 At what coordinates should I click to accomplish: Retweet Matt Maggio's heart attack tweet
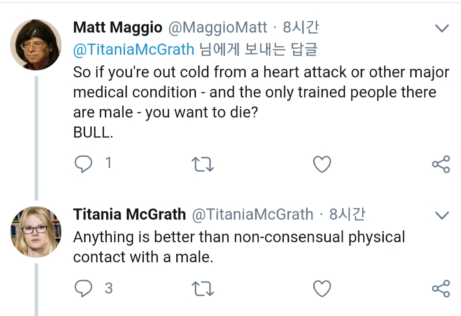click(x=203, y=165)
